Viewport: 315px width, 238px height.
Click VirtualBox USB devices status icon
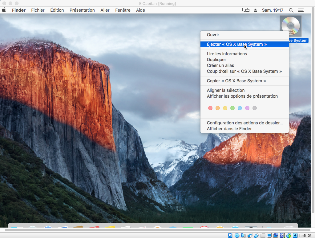pyautogui.click(x=256, y=236)
